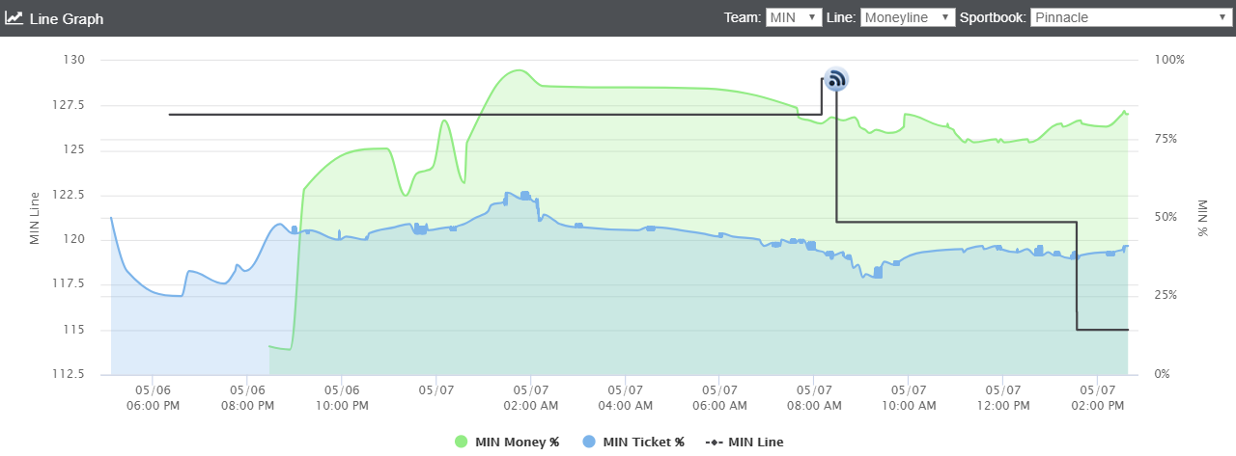Click the 05/07 02:00 AM axis label

(530, 398)
